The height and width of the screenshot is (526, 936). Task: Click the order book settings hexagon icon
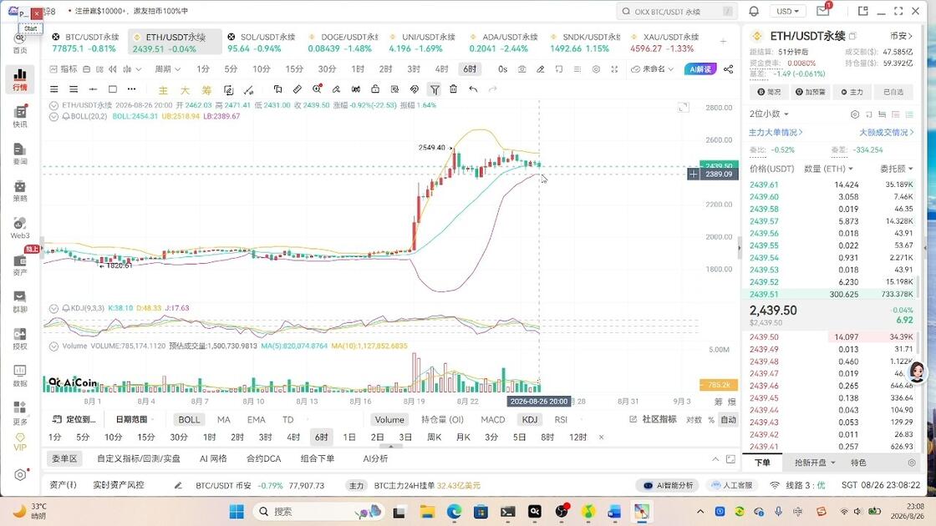coord(855,114)
